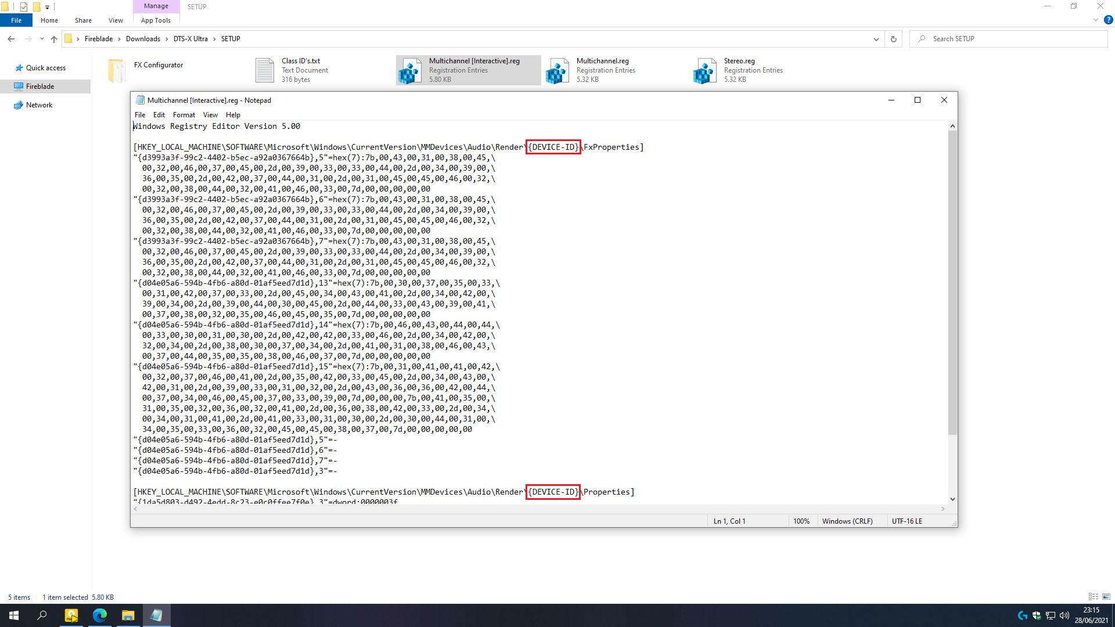Image resolution: width=1115 pixels, height=627 pixels.
Task: Go back in File Explorer
Action: click(x=11, y=39)
